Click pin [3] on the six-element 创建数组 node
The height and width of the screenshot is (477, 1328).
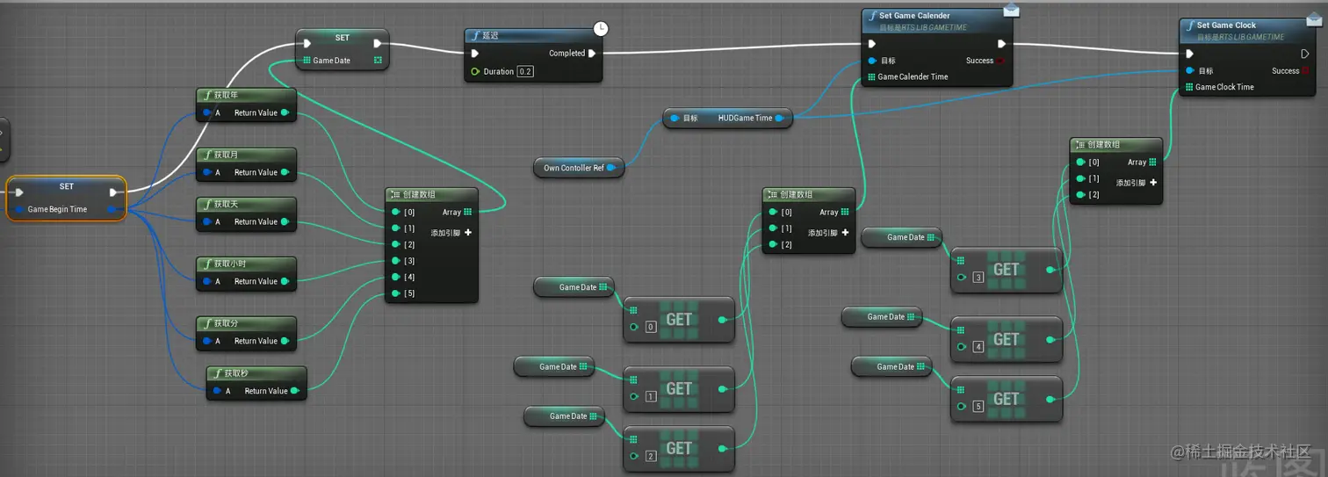point(396,261)
